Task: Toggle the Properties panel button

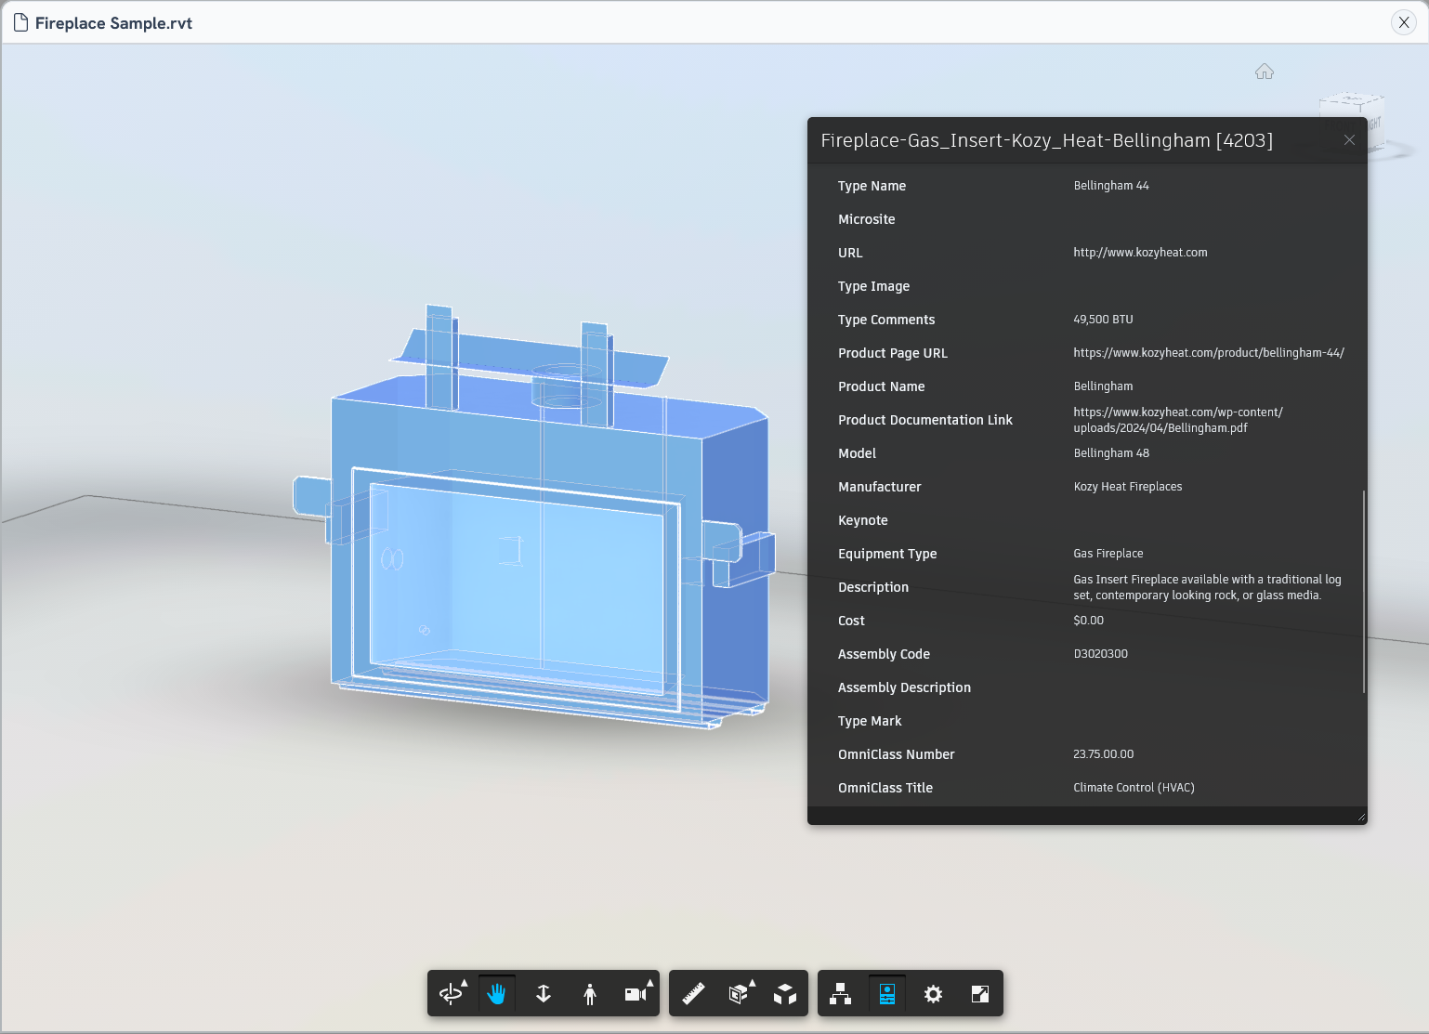Action: (x=887, y=994)
